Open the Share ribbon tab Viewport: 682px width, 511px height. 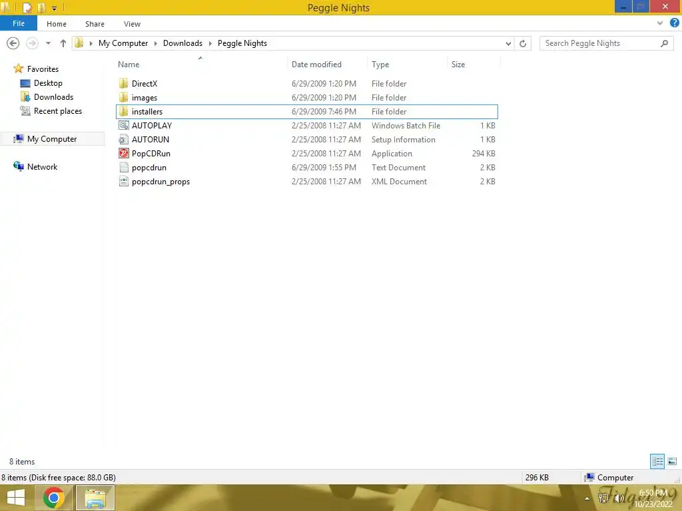pos(95,24)
